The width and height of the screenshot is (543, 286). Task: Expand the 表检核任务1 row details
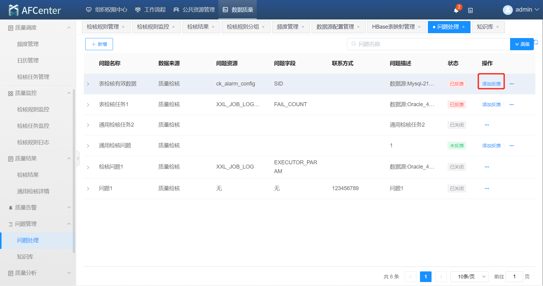(88, 105)
